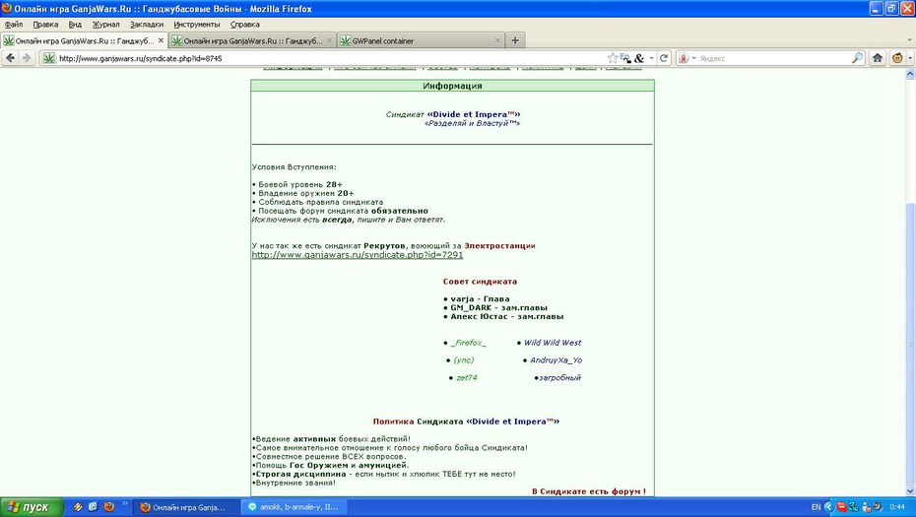Open the Закладки menu
Image resolution: width=916 pixels, height=517 pixels.
[x=147, y=25]
